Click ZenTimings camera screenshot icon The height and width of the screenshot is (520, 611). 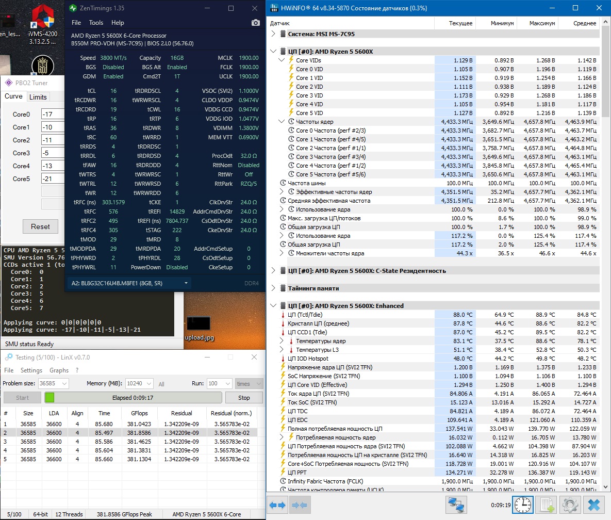pyautogui.click(x=256, y=23)
